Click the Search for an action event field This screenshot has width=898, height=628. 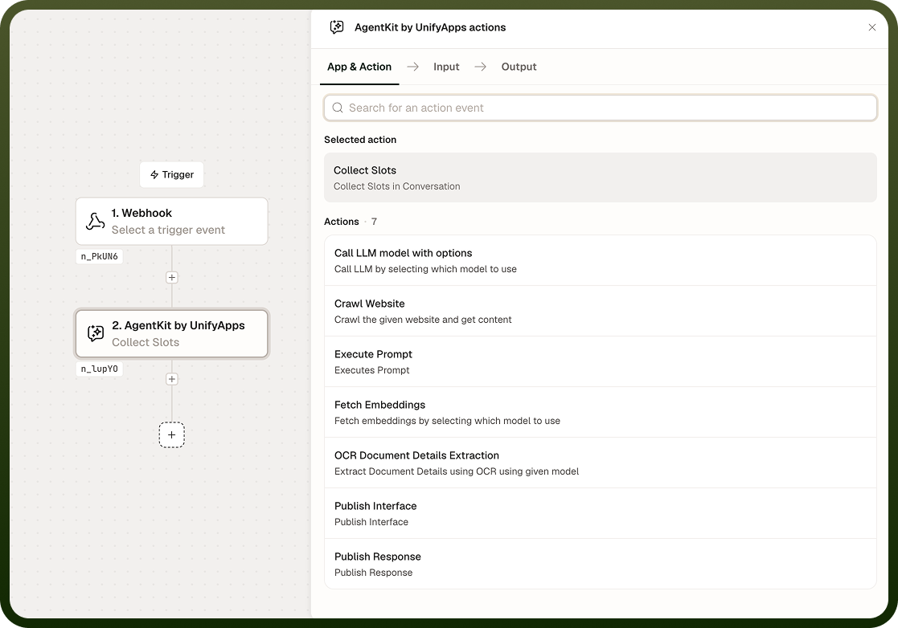(x=601, y=108)
